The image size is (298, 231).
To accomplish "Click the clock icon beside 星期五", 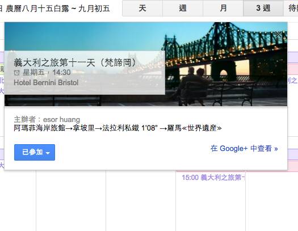I will tap(17, 73).
